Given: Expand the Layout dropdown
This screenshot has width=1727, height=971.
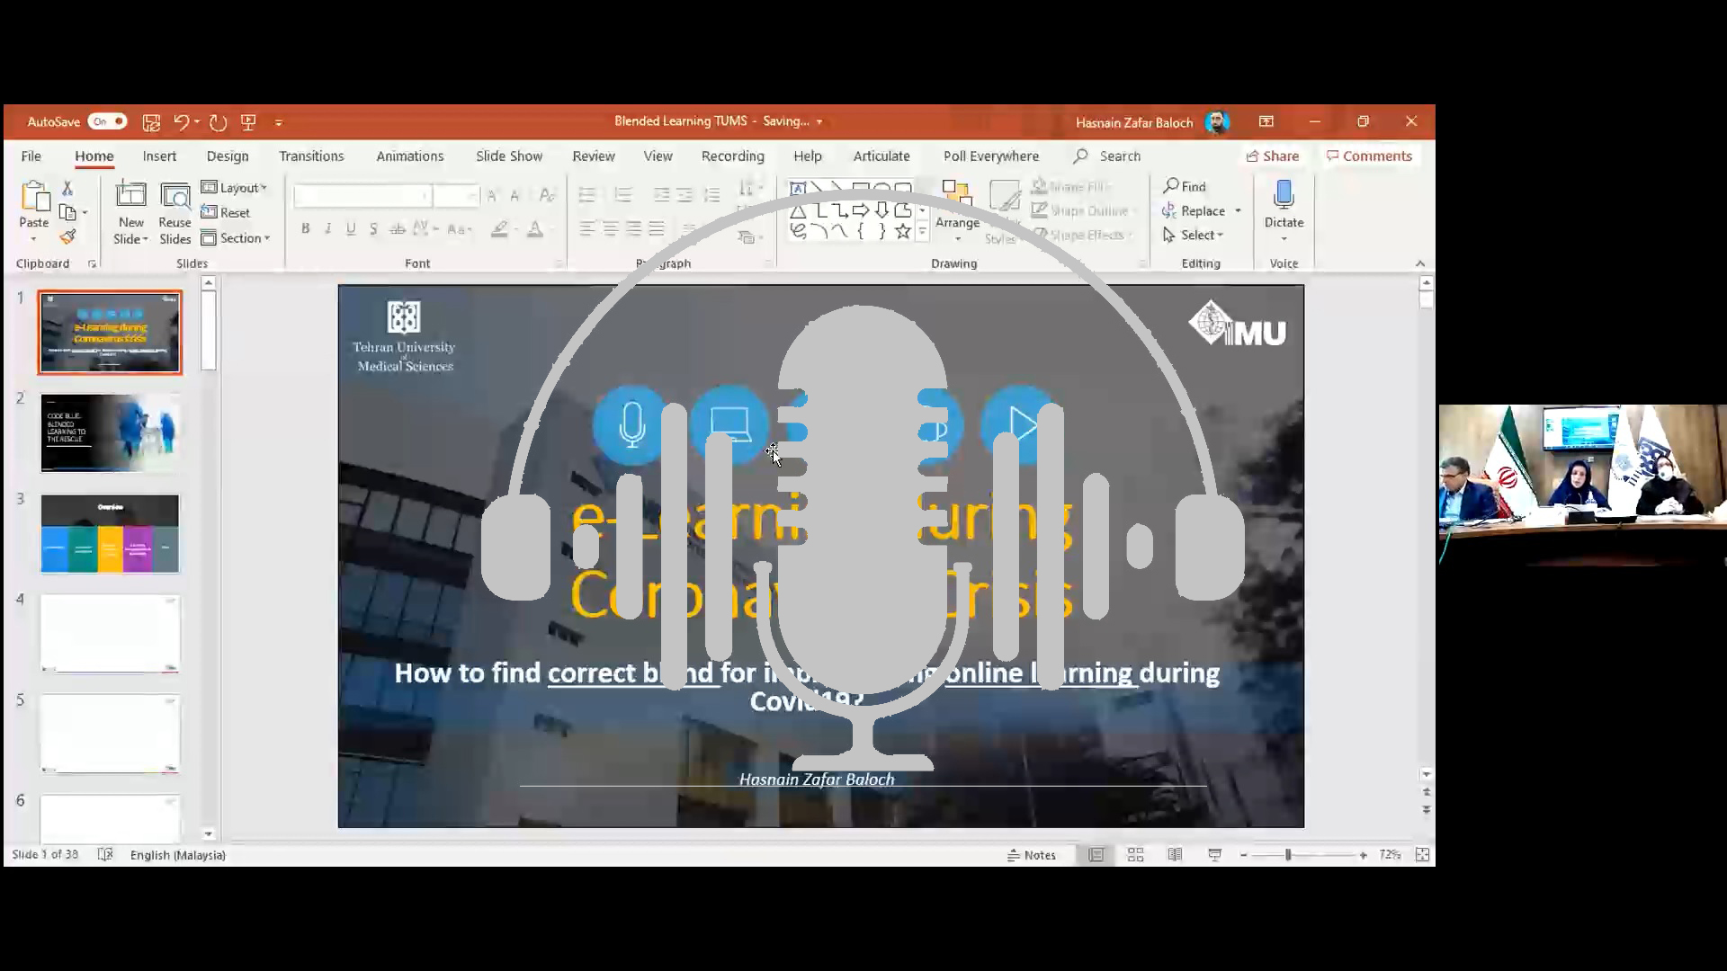Looking at the screenshot, I should (x=236, y=188).
